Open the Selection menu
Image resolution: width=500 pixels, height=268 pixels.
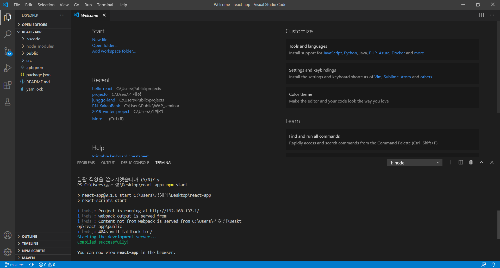click(x=46, y=5)
